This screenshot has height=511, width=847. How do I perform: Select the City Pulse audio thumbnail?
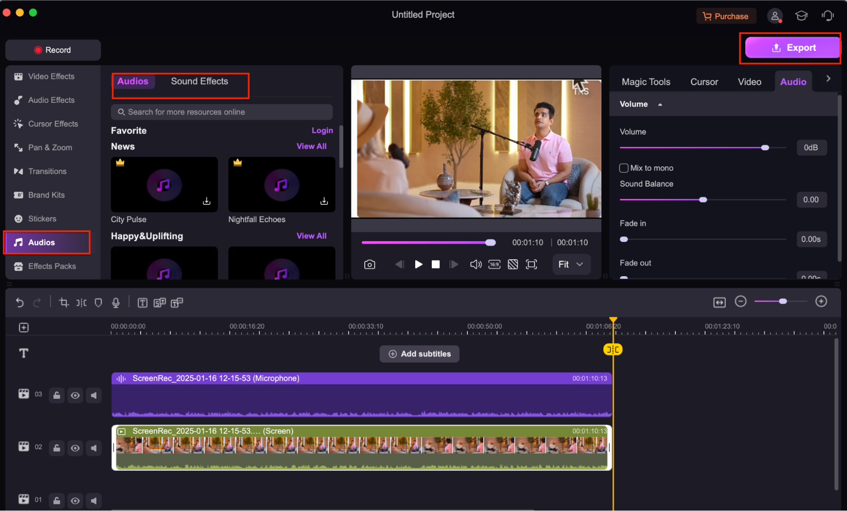(x=164, y=185)
